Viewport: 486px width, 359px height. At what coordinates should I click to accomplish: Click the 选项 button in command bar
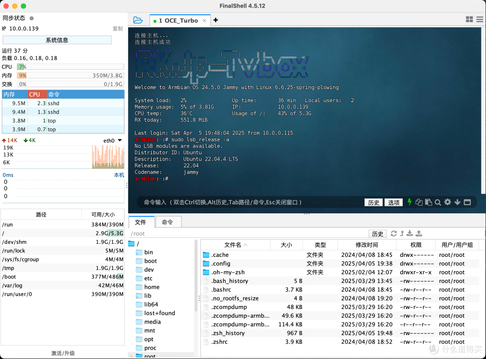pos(394,202)
